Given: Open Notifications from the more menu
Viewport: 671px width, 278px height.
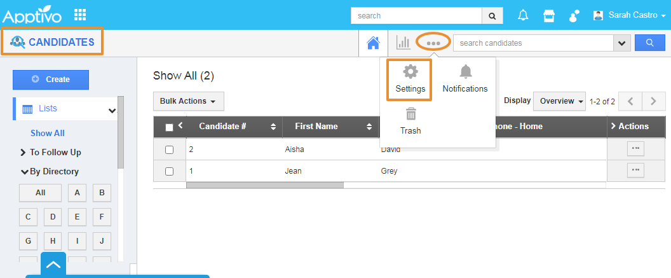Looking at the screenshot, I should tap(465, 80).
